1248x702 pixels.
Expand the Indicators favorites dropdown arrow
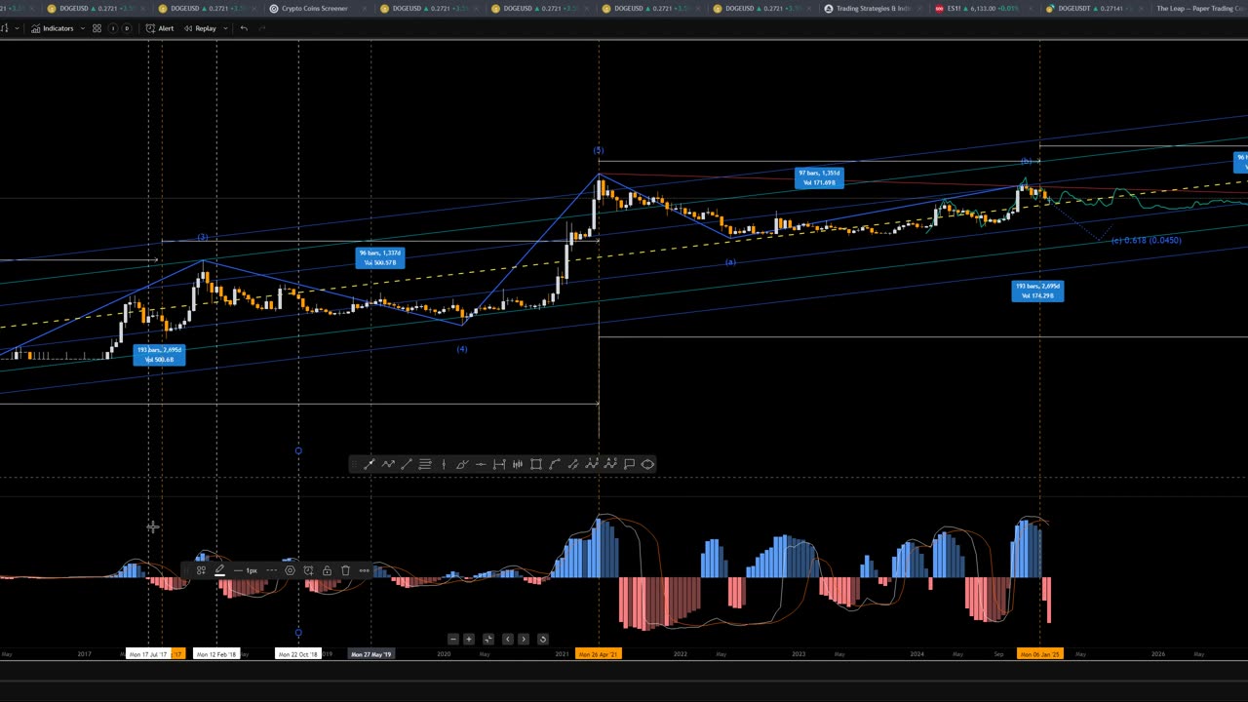pyautogui.click(x=83, y=28)
